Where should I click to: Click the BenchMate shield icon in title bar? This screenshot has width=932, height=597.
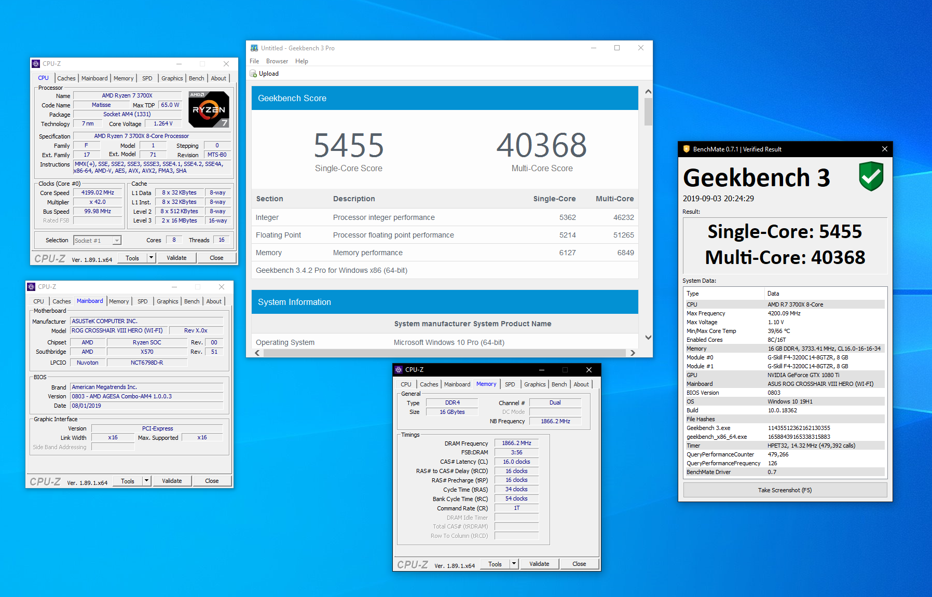pyautogui.click(x=686, y=149)
